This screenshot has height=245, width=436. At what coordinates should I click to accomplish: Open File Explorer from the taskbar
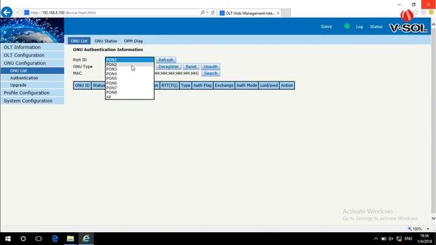pos(70,239)
